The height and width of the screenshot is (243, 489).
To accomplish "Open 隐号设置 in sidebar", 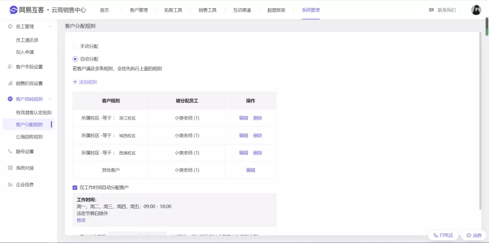I will tap(24, 152).
